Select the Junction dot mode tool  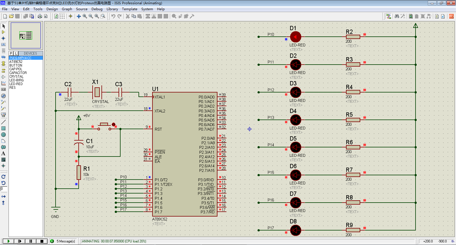[3, 38]
